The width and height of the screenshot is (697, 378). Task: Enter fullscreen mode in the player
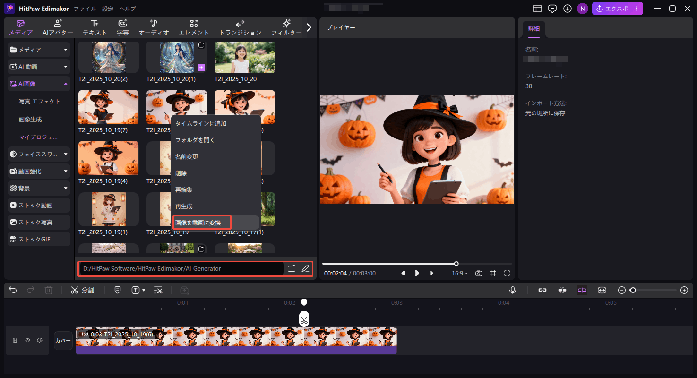tap(507, 273)
